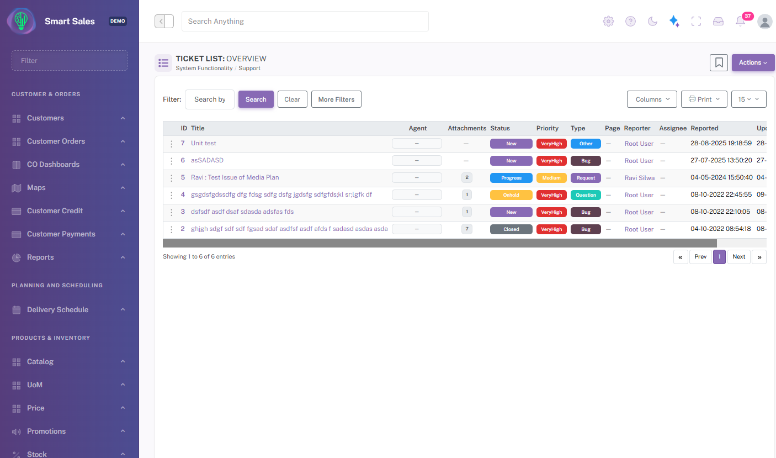Open notifications bell with 37 badge

pos(741,21)
